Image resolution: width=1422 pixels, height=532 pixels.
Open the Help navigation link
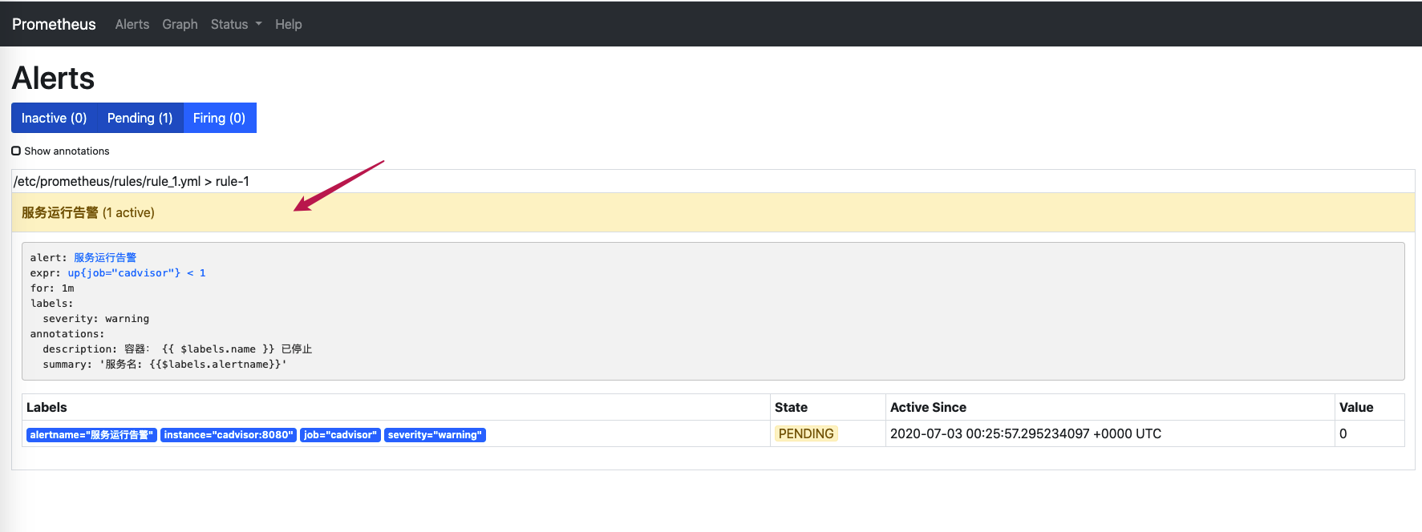(x=289, y=24)
